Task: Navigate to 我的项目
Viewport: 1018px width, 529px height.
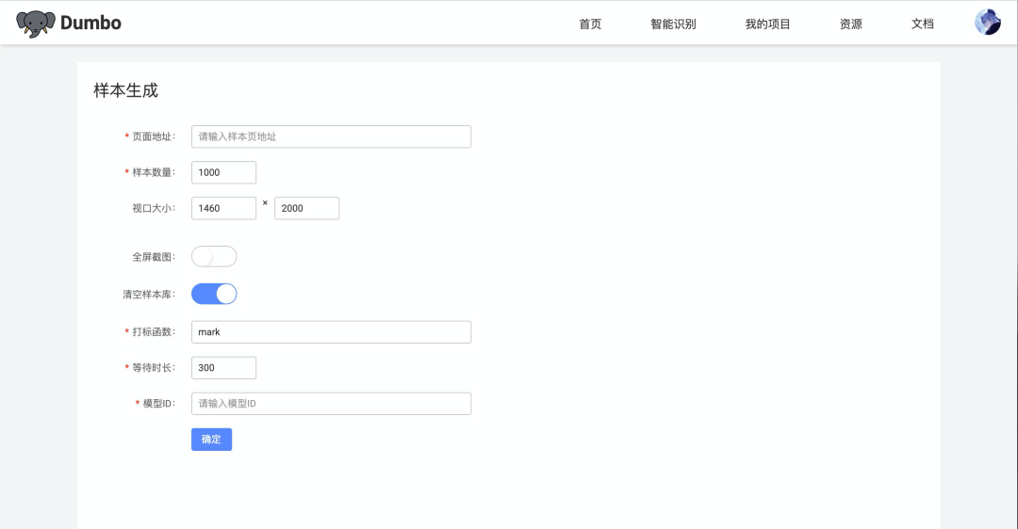Action: (x=767, y=24)
